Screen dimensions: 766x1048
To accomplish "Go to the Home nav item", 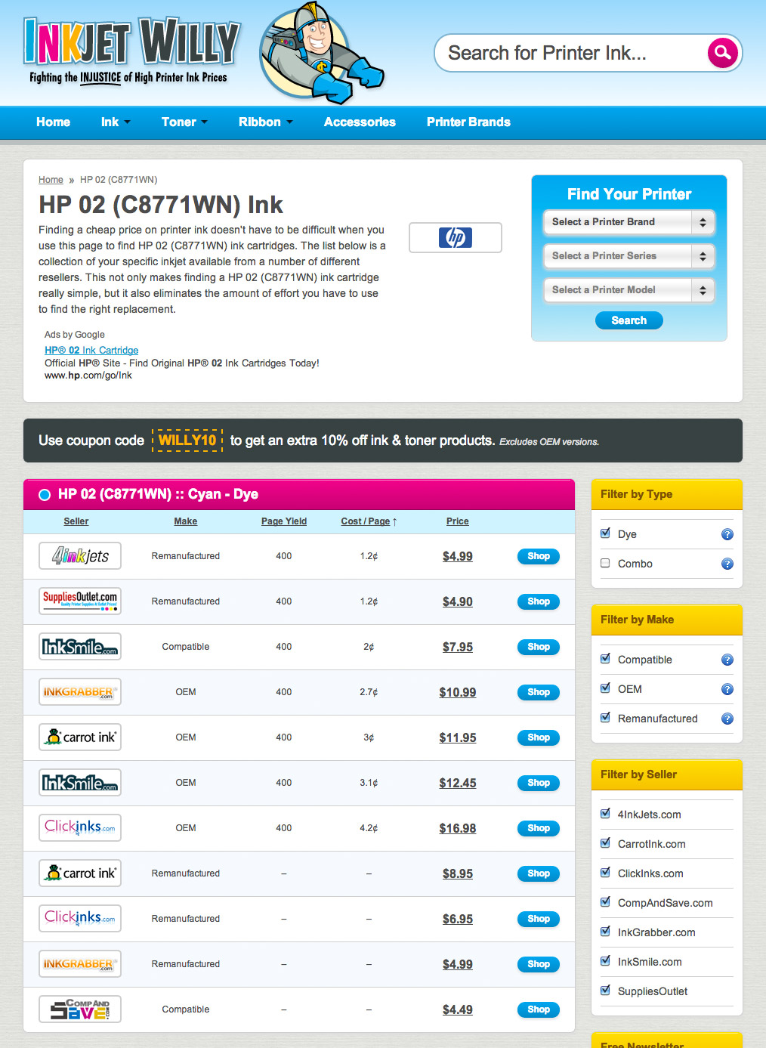I will [53, 122].
